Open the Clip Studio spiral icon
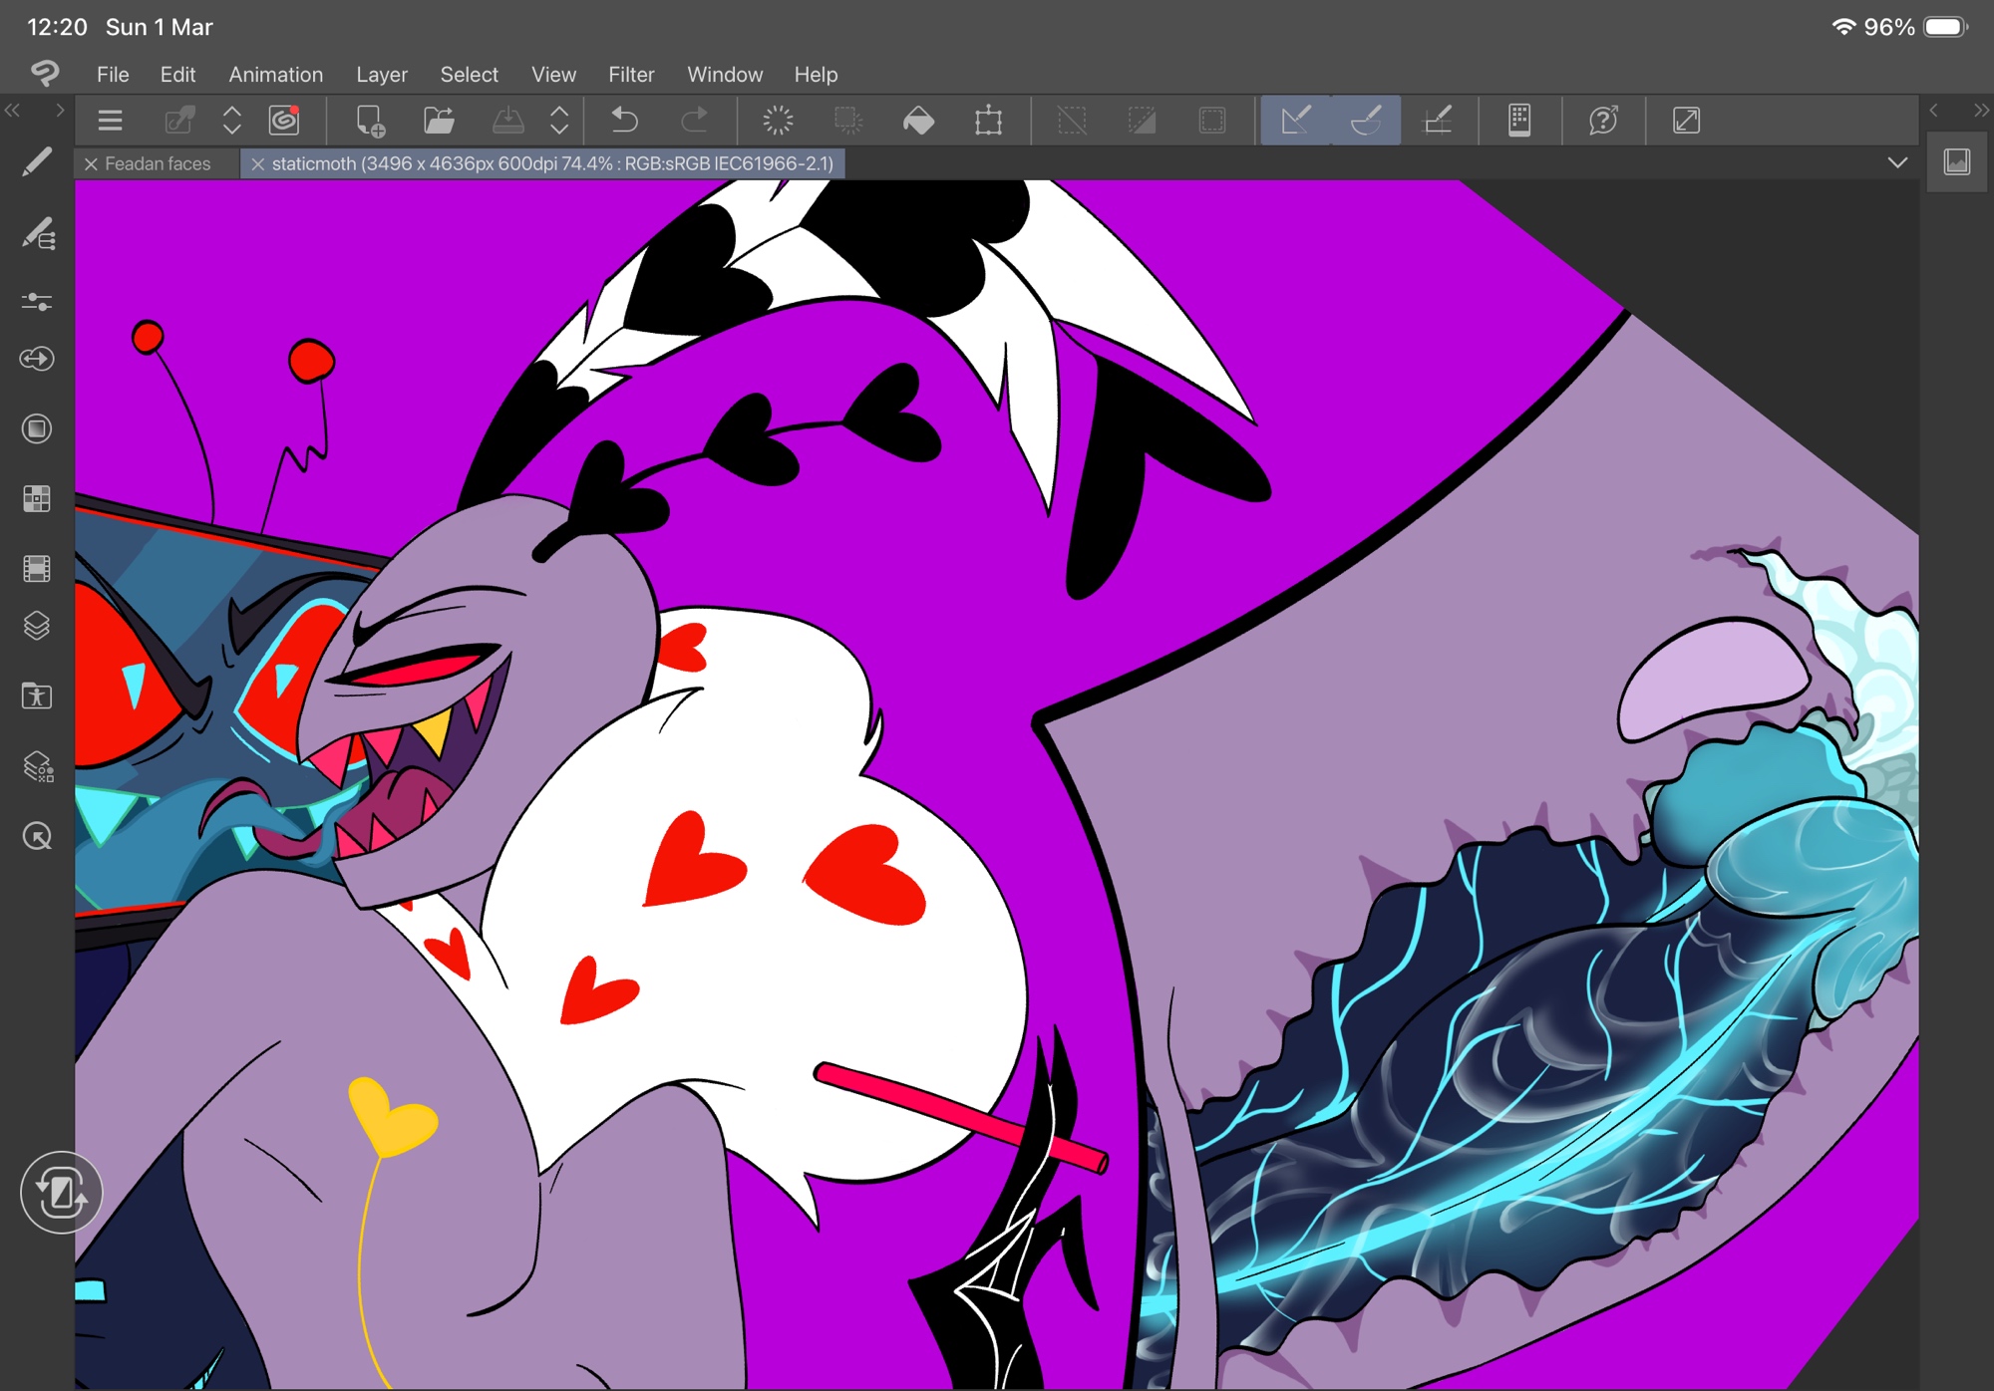The width and height of the screenshot is (1994, 1391). [284, 121]
